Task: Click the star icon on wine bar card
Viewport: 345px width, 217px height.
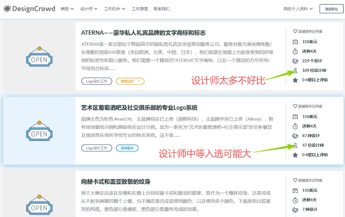Action: [x=295, y=155]
